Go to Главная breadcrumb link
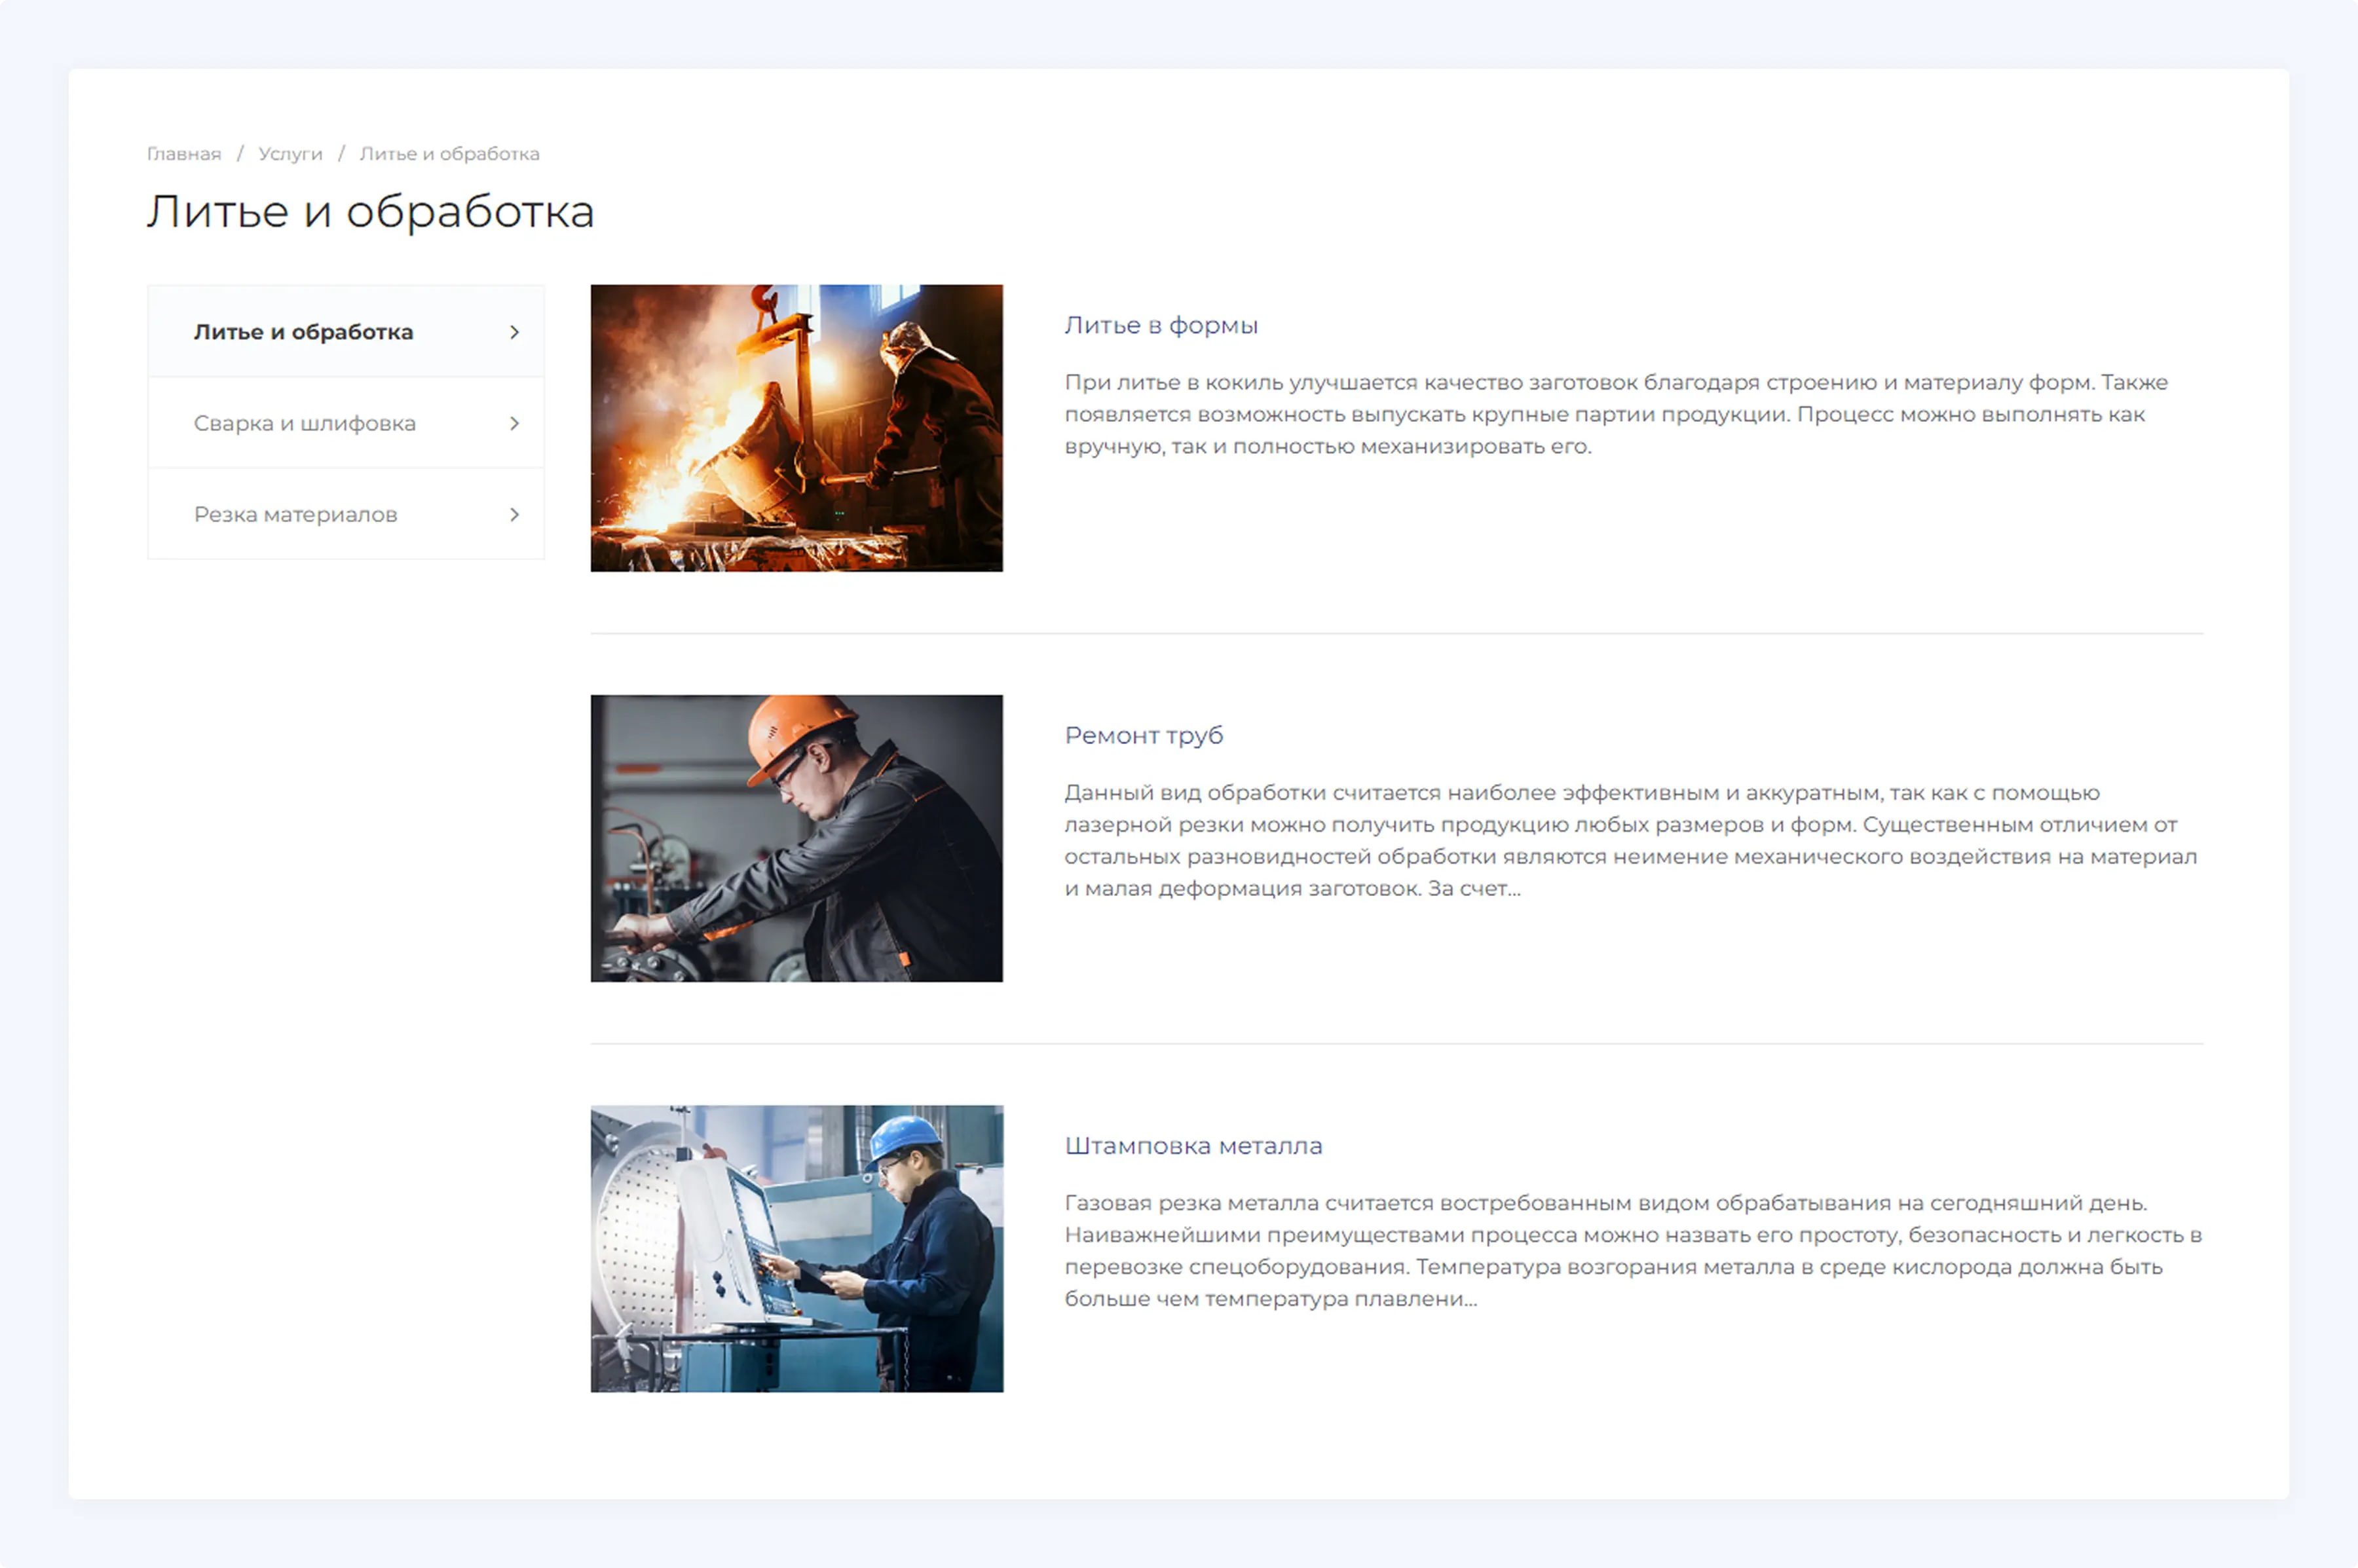Viewport: 2358px width, 1568px height. coord(184,154)
